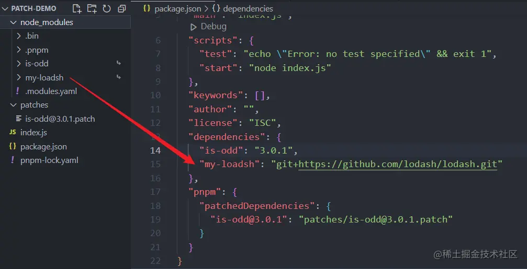Click the symlink icon beside my-loadsh
Image resolution: width=527 pixels, height=269 pixels.
(x=118, y=77)
